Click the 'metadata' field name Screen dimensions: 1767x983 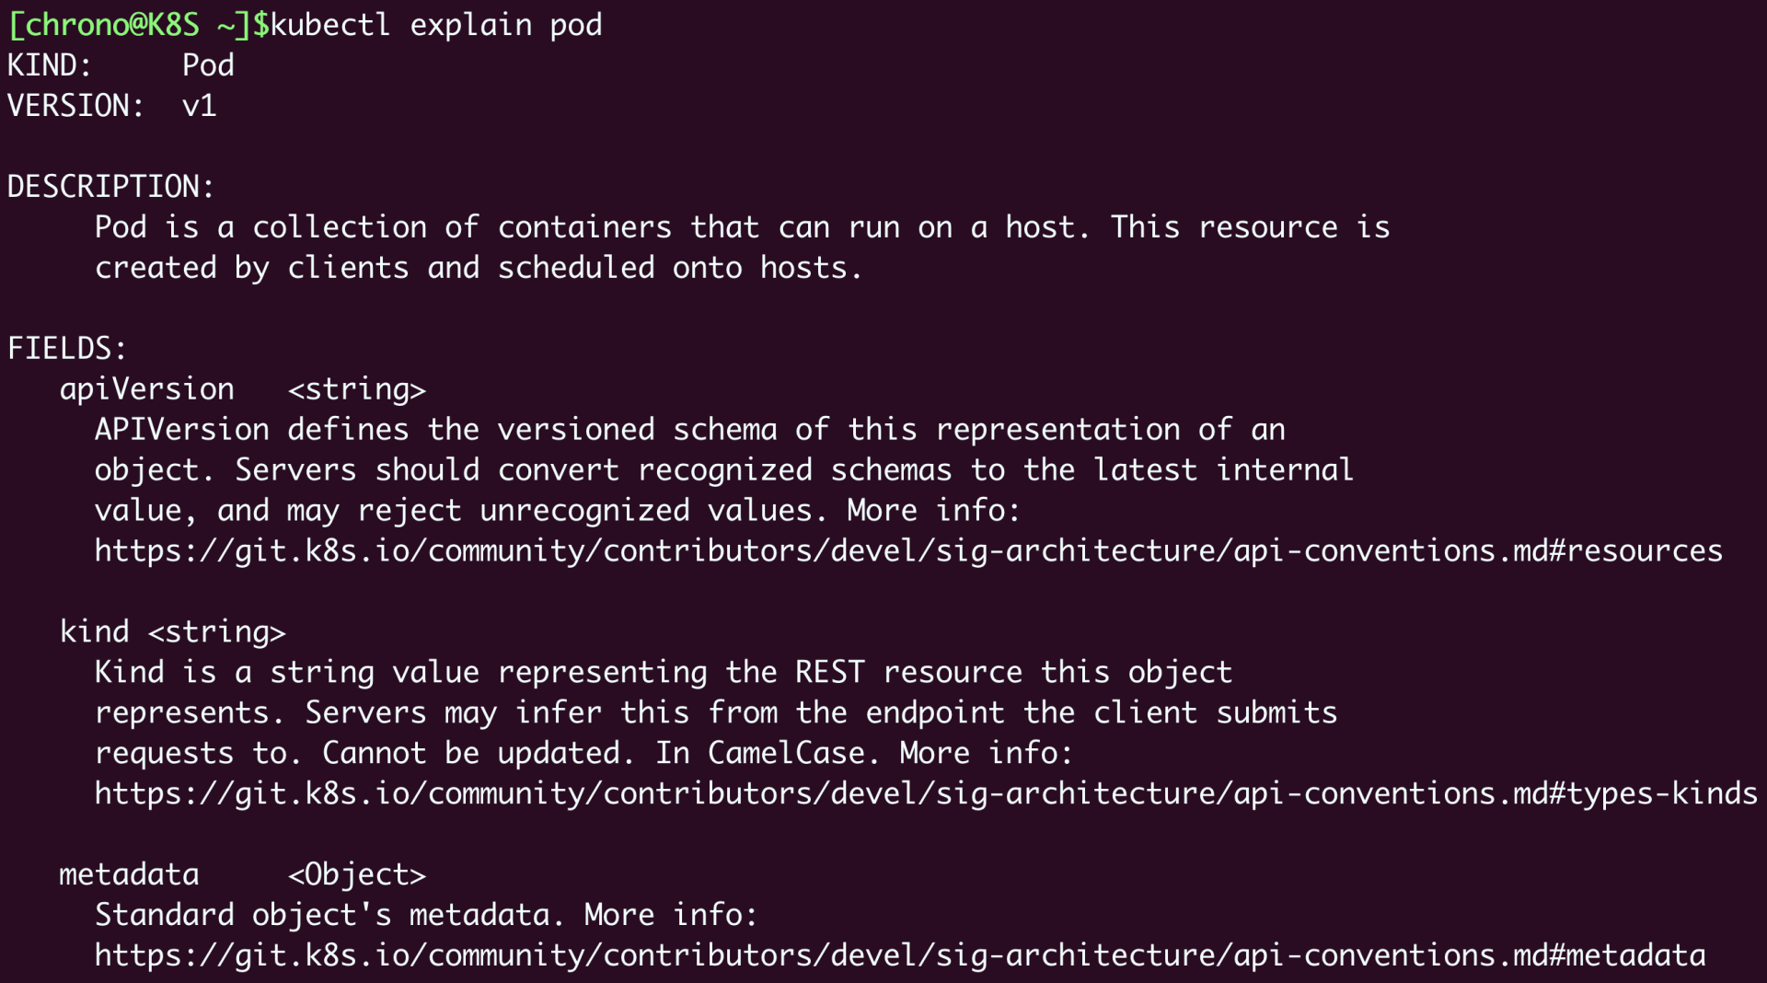[x=129, y=874]
